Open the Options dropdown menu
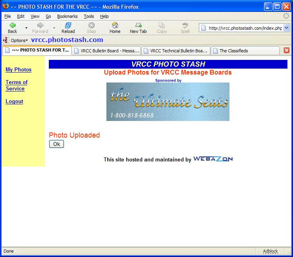The width and height of the screenshot is (293, 257). [19, 40]
